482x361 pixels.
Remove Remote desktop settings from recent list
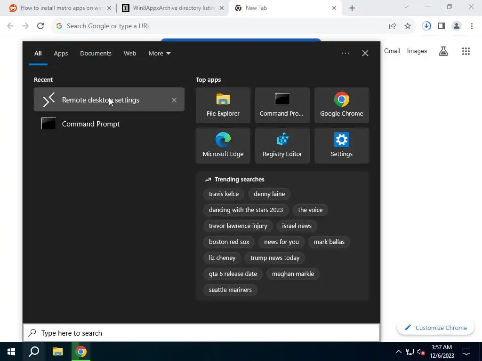174,100
